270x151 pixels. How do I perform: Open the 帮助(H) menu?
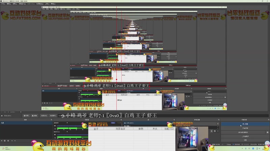coord(53,4)
